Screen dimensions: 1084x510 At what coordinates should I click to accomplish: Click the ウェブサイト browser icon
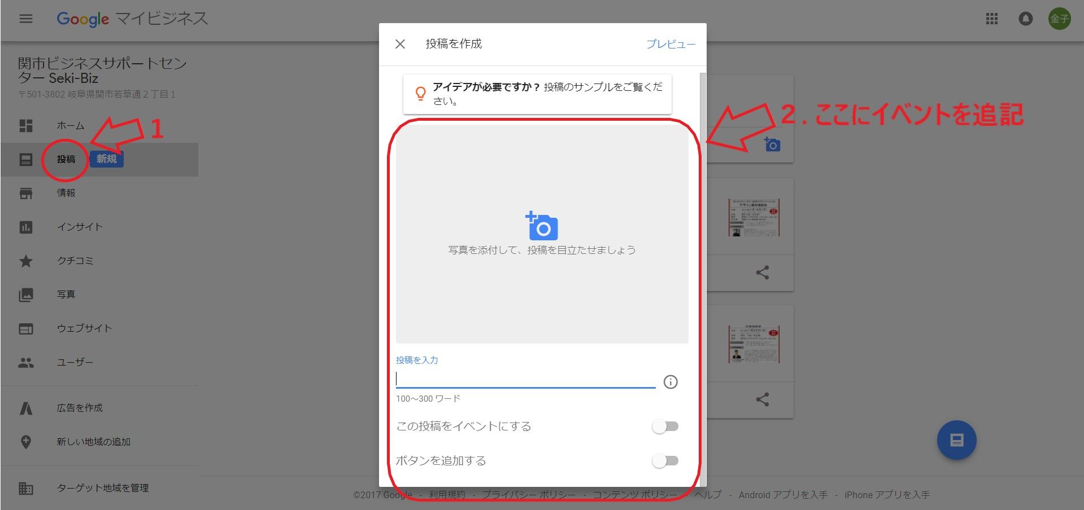tap(26, 329)
